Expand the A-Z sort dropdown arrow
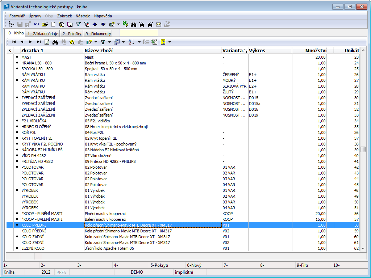 [x=139, y=42]
